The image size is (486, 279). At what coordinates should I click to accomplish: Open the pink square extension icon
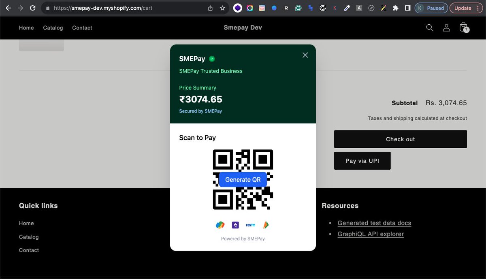coord(262,8)
